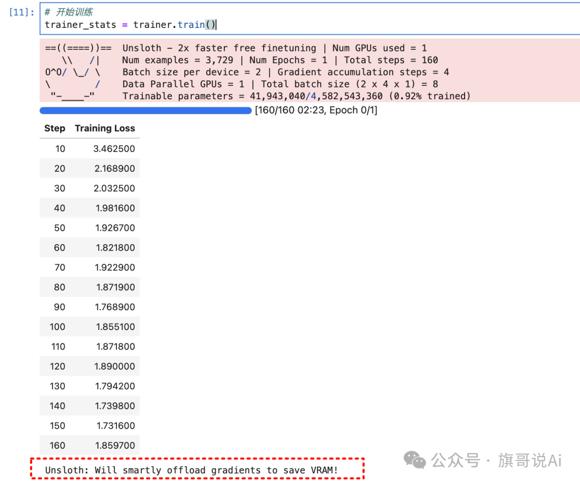Click step number 160 in table
The height and width of the screenshot is (484, 580).
tap(57, 445)
